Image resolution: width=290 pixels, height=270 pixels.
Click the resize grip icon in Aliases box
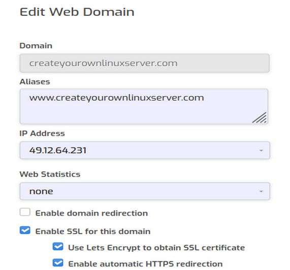coord(260,117)
